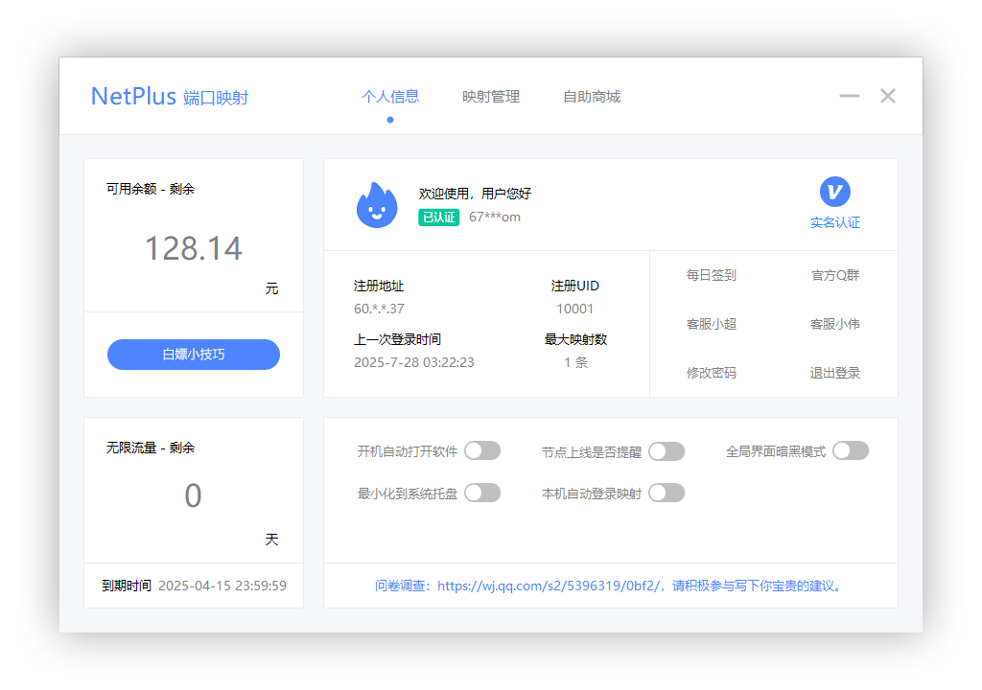Click 修改密码 to change password

click(x=710, y=373)
